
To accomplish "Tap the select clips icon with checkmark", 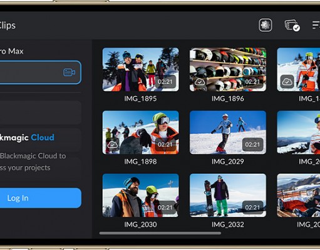I will pyautogui.click(x=292, y=26).
